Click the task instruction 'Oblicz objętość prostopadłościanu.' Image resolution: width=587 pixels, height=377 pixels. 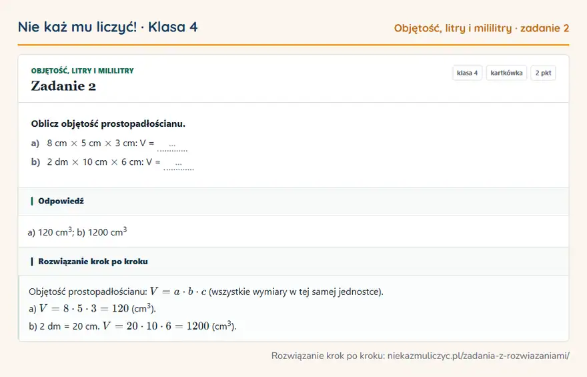pos(108,124)
